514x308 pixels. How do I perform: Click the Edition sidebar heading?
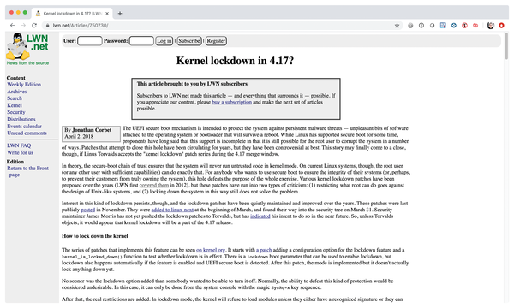tap(15, 162)
